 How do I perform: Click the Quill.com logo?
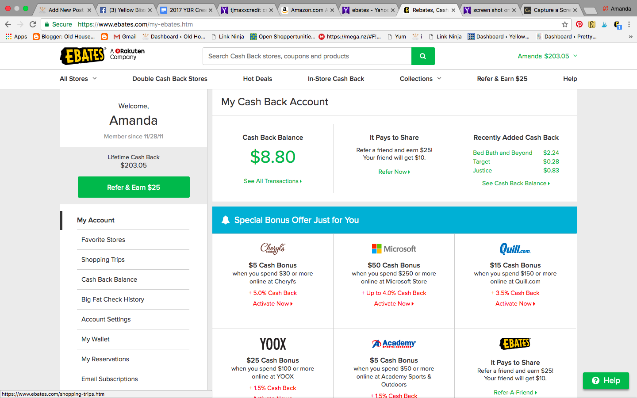click(515, 249)
